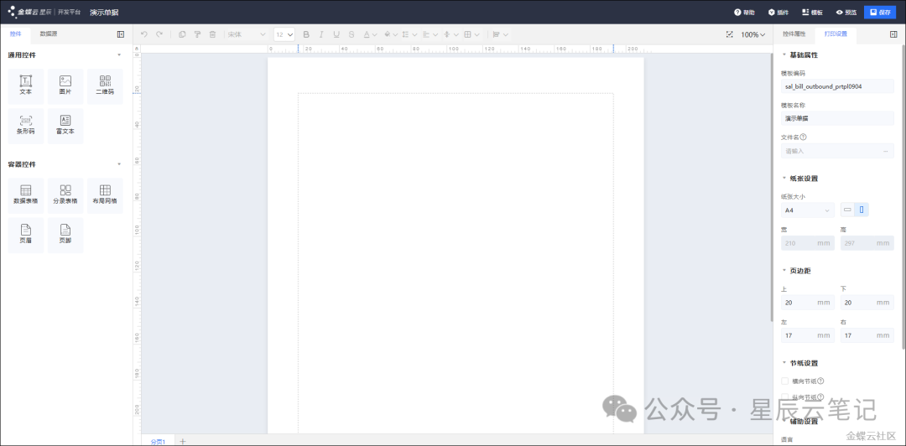
Task: Toggle bold formatting in toolbar
Action: point(306,34)
